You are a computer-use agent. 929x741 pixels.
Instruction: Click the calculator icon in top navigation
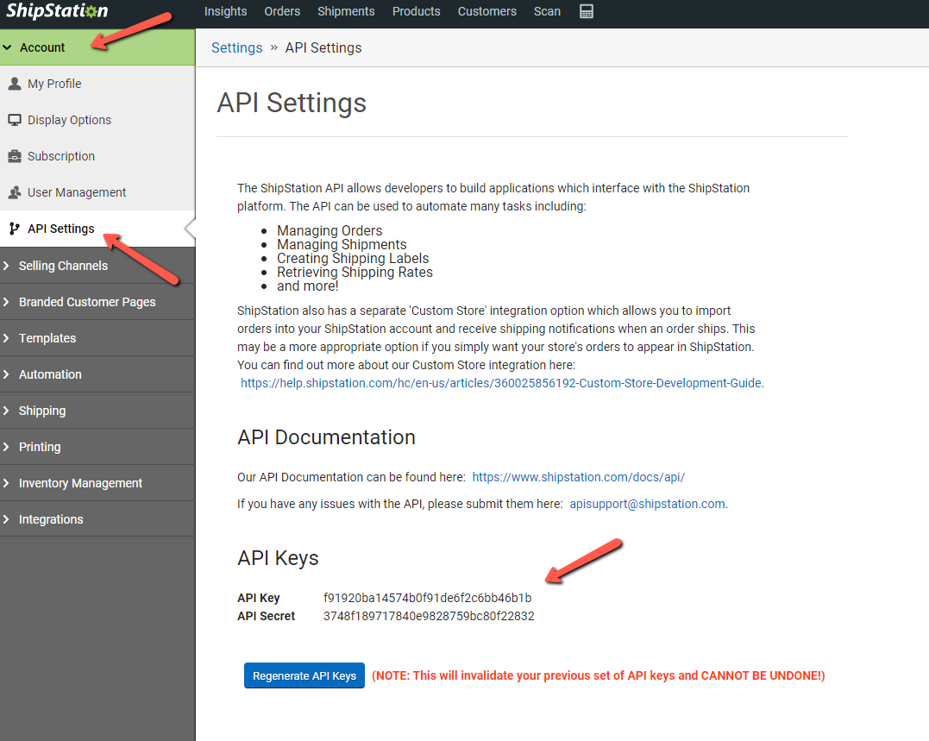click(587, 11)
